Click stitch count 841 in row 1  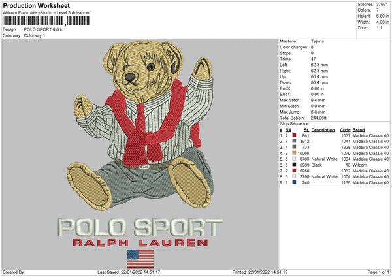(306, 135)
